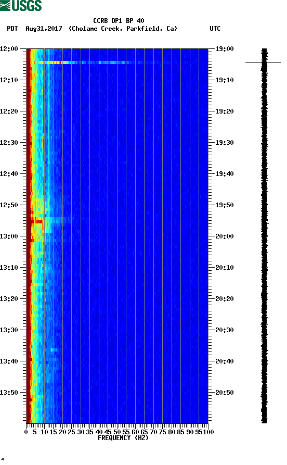Click the 100 Hz frequency axis label
The height and width of the screenshot is (465, 287).
coord(208,432)
